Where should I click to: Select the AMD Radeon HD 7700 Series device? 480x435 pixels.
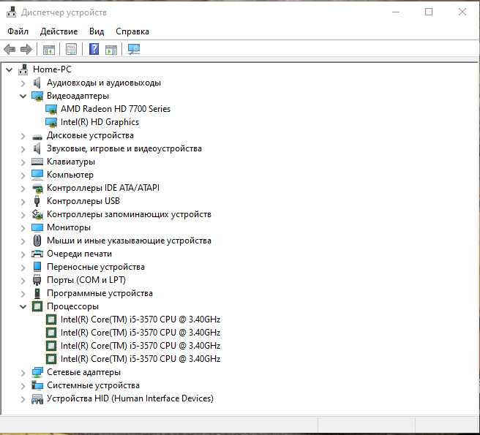click(115, 109)
